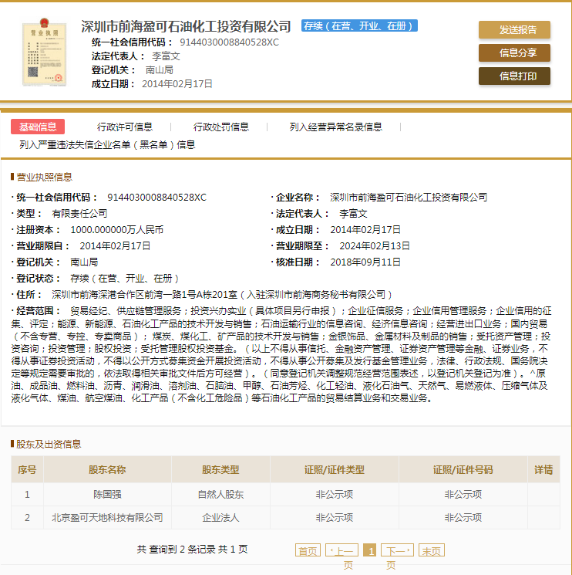This screenshot has height=575, width=572.
Task: Click the 上一页 pagination link
Action: pyautogui.click(x=342, y=550)
